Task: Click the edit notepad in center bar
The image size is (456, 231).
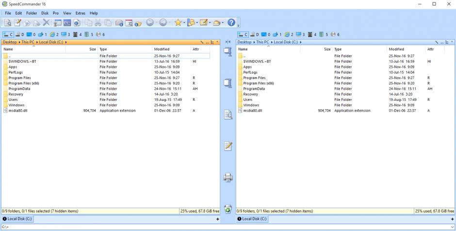Action: pos(228,146)
